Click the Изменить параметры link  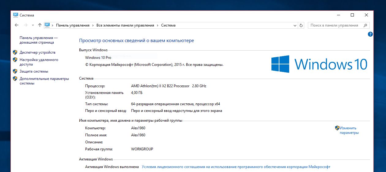[x=349, y=130]
